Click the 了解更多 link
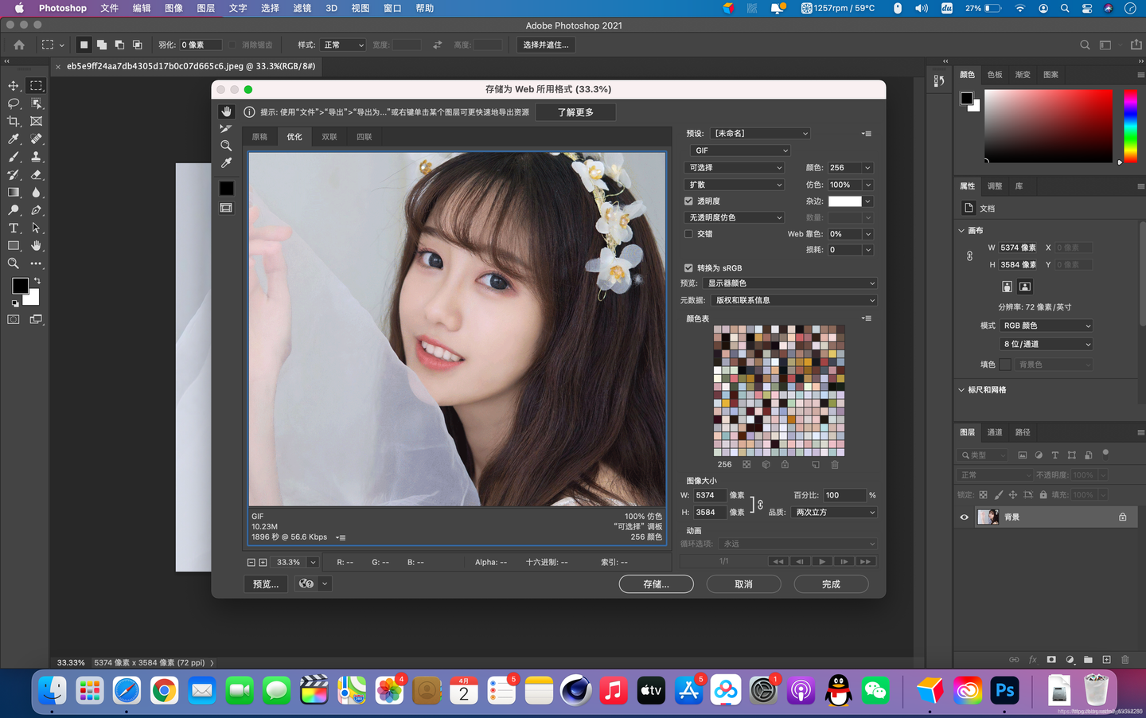Screen dimensions: 1146x718 pyautogui.click(x=575, y=111)
